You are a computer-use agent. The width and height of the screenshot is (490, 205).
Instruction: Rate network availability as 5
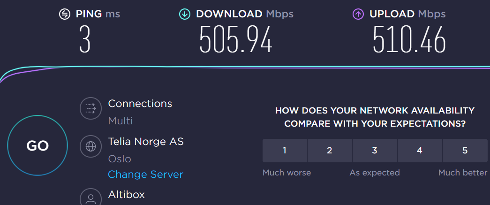(x=465, y=151)
